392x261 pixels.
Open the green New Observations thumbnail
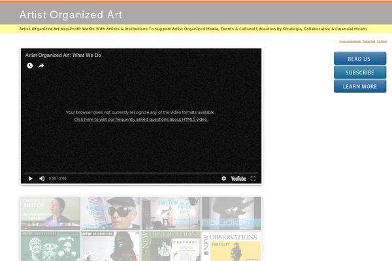tap(171, 246)
